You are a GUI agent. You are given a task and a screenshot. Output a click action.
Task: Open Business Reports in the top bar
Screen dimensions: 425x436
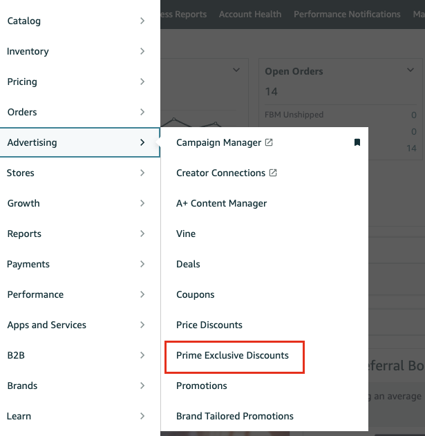coord(184,15)
